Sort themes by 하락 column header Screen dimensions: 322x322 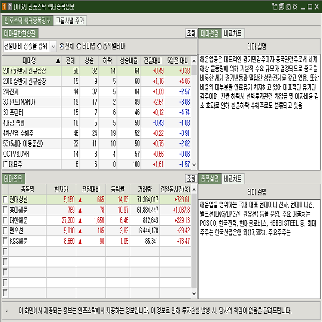(x=108, y=61)
